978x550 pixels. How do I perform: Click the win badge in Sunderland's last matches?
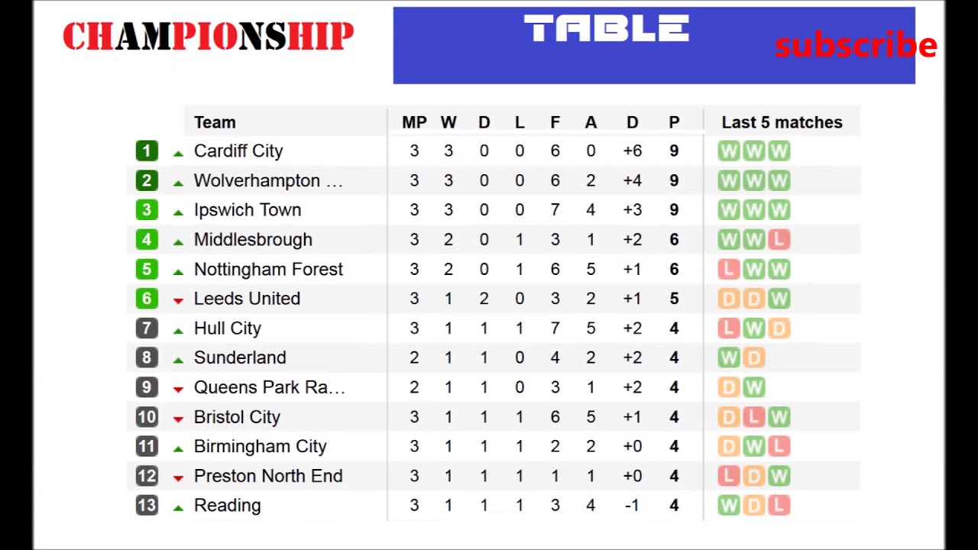point(729,357)
